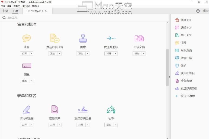Expand dropdown arrow under 比较文档

(144, 54)
